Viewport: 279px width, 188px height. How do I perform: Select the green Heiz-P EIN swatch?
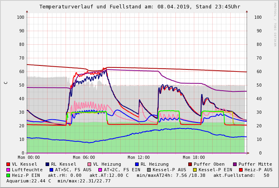(x=8, y=175)
